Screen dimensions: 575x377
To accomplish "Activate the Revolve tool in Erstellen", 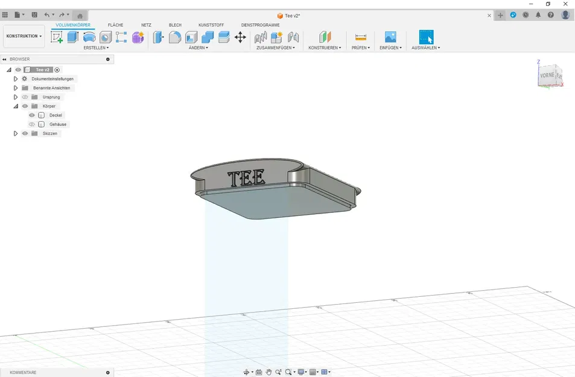I will (89, 37).
